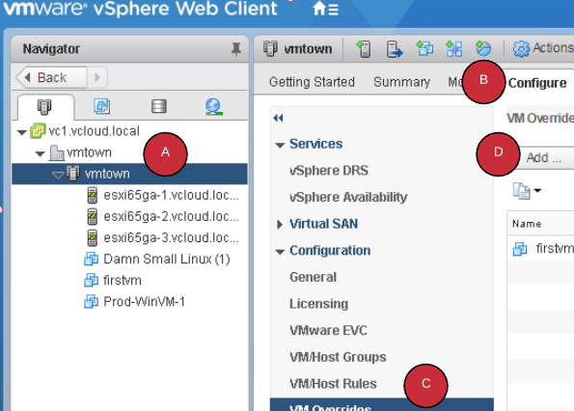The height and width of the screenshot is (411, 574).
Task: Click the Back button
Action: (51, 77)
